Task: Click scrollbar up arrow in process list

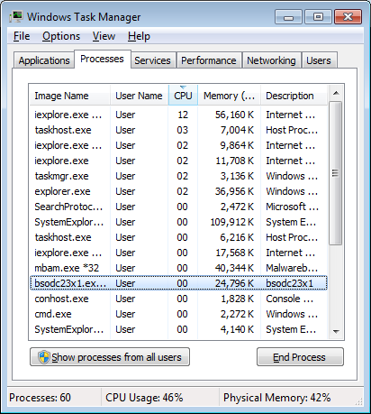Action: [336, 93]
